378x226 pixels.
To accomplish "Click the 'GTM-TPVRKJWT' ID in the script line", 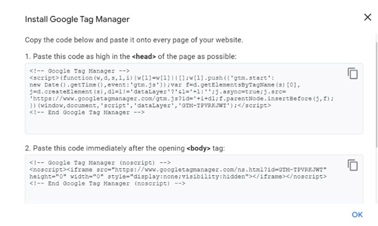I will pos(204,105).
